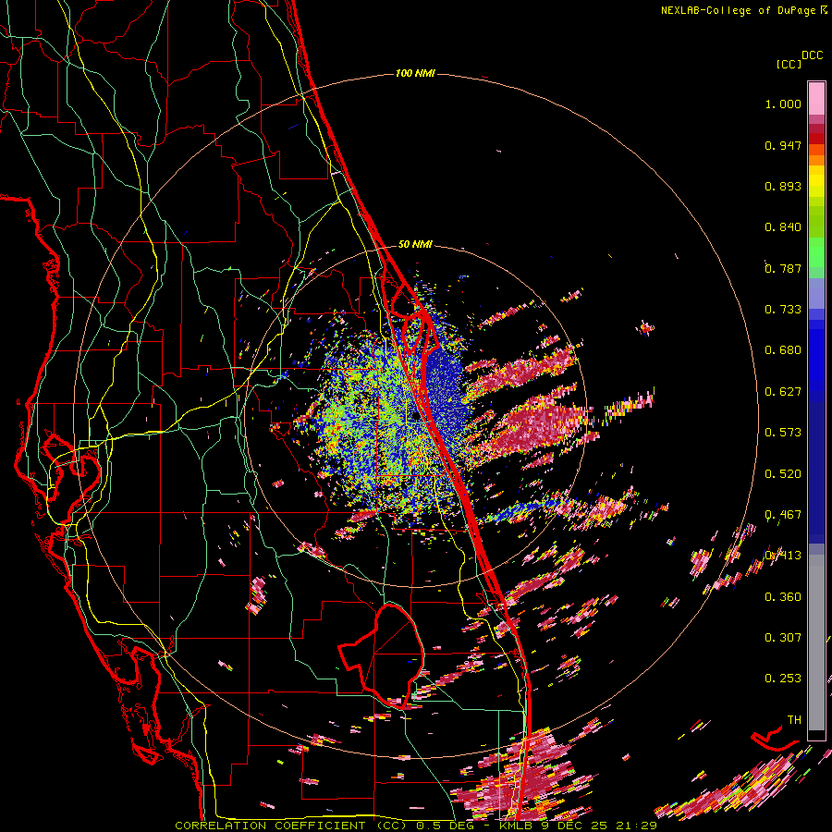Pick the lavender segment of the color scale
Image resolution: width=832 pixels, height=832 pixels.
pos(816,293)
